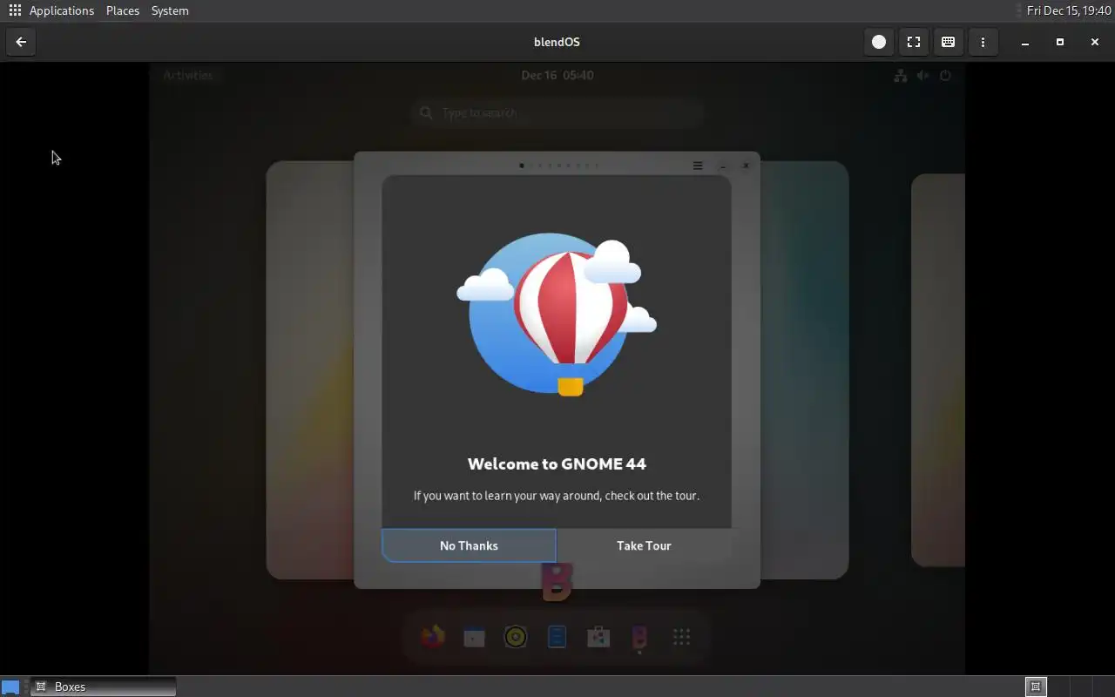Screen dimensions: 1115x697
Task: Select the second workspace thumbnail on right
Action: coord(937,370)
